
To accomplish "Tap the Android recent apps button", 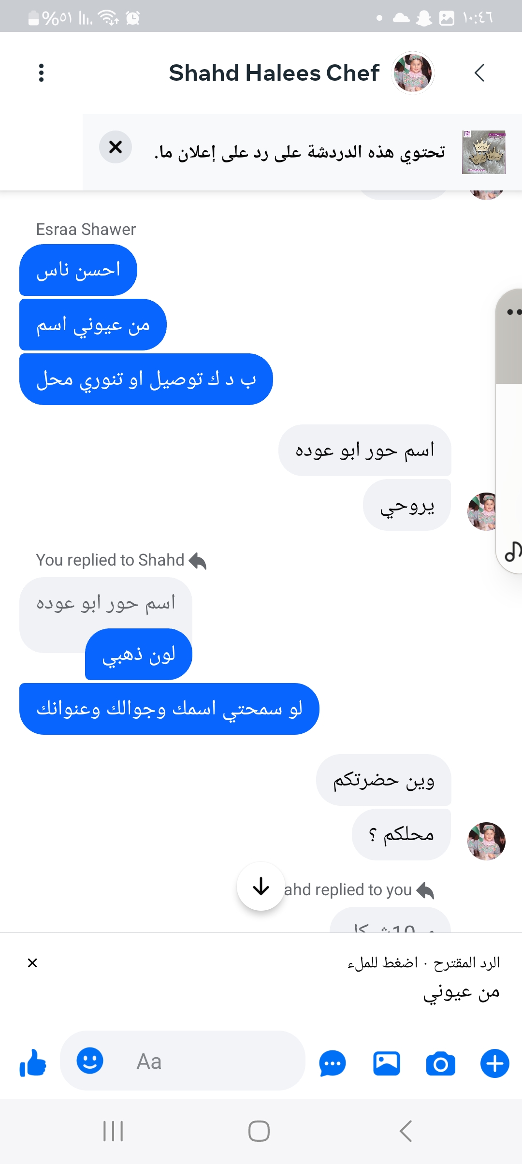I will (x=113, y=1131).
